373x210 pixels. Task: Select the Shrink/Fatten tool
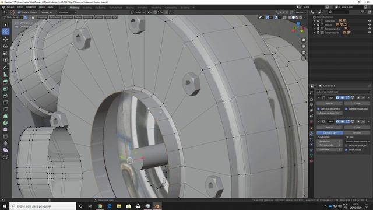(x=5, y=143)
